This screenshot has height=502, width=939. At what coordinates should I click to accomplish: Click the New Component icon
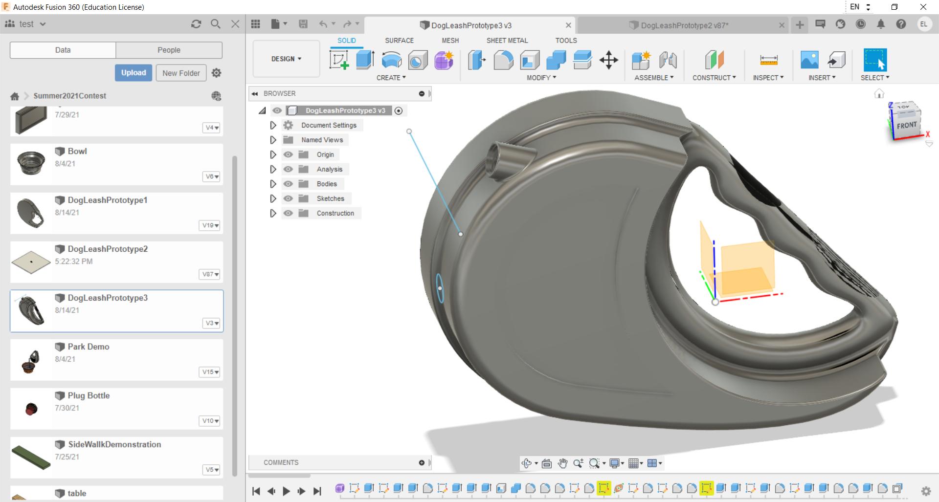(x=641, y=60)
